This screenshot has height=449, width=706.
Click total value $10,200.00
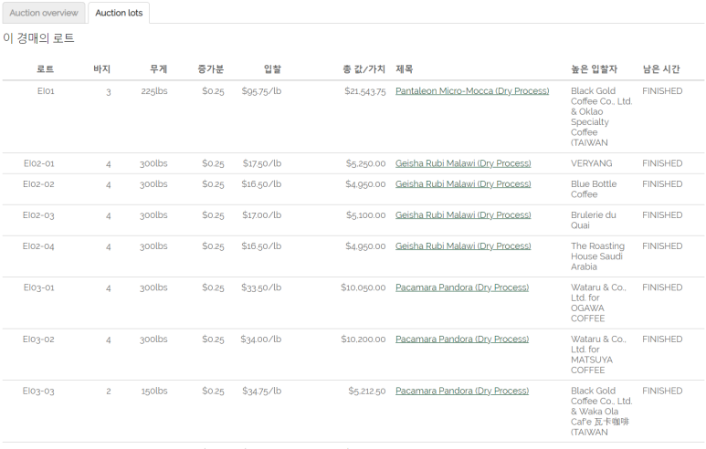click(x=364, y=339)
